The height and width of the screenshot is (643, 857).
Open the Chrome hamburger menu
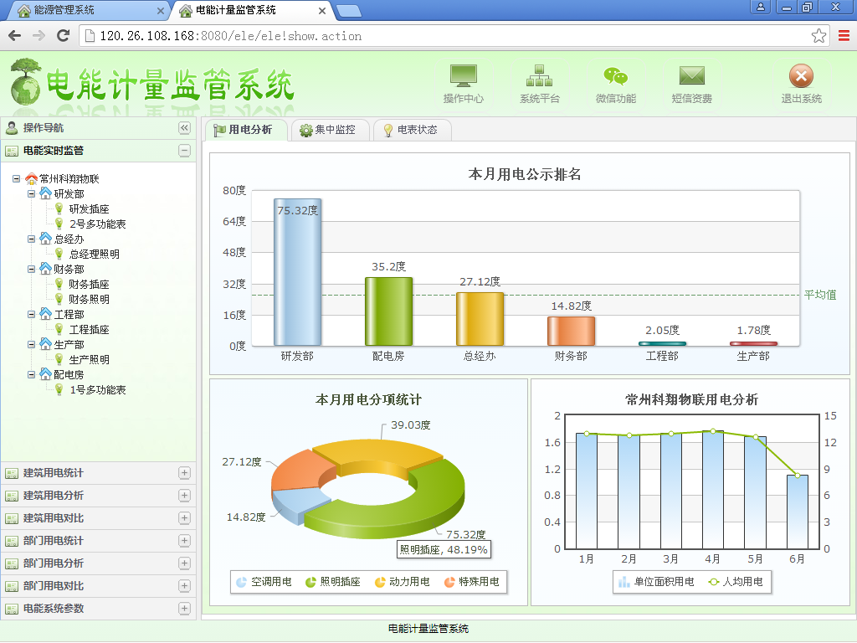(x=844, y=36)
